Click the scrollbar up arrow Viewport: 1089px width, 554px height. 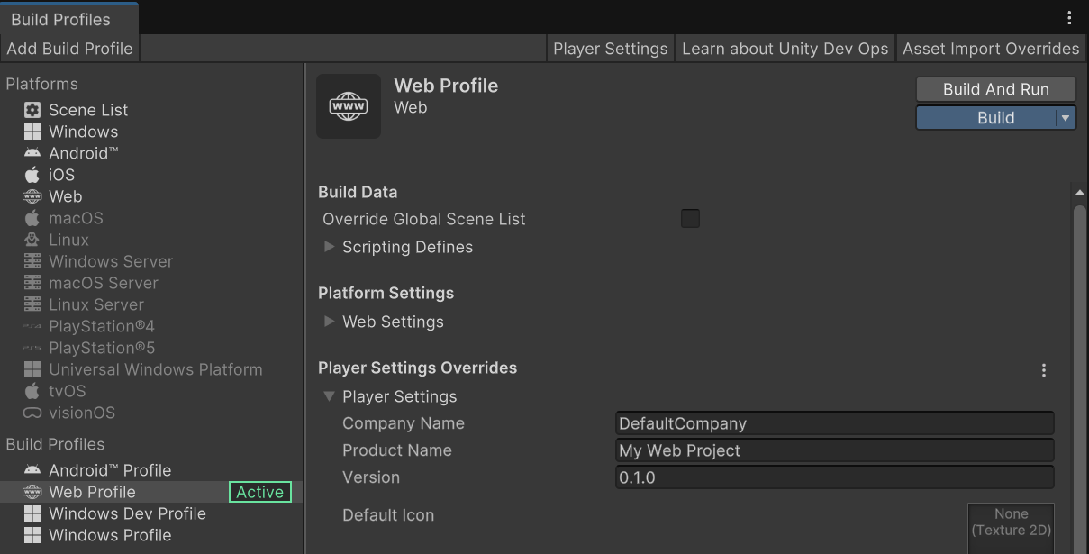click(x=1080, y=193)
